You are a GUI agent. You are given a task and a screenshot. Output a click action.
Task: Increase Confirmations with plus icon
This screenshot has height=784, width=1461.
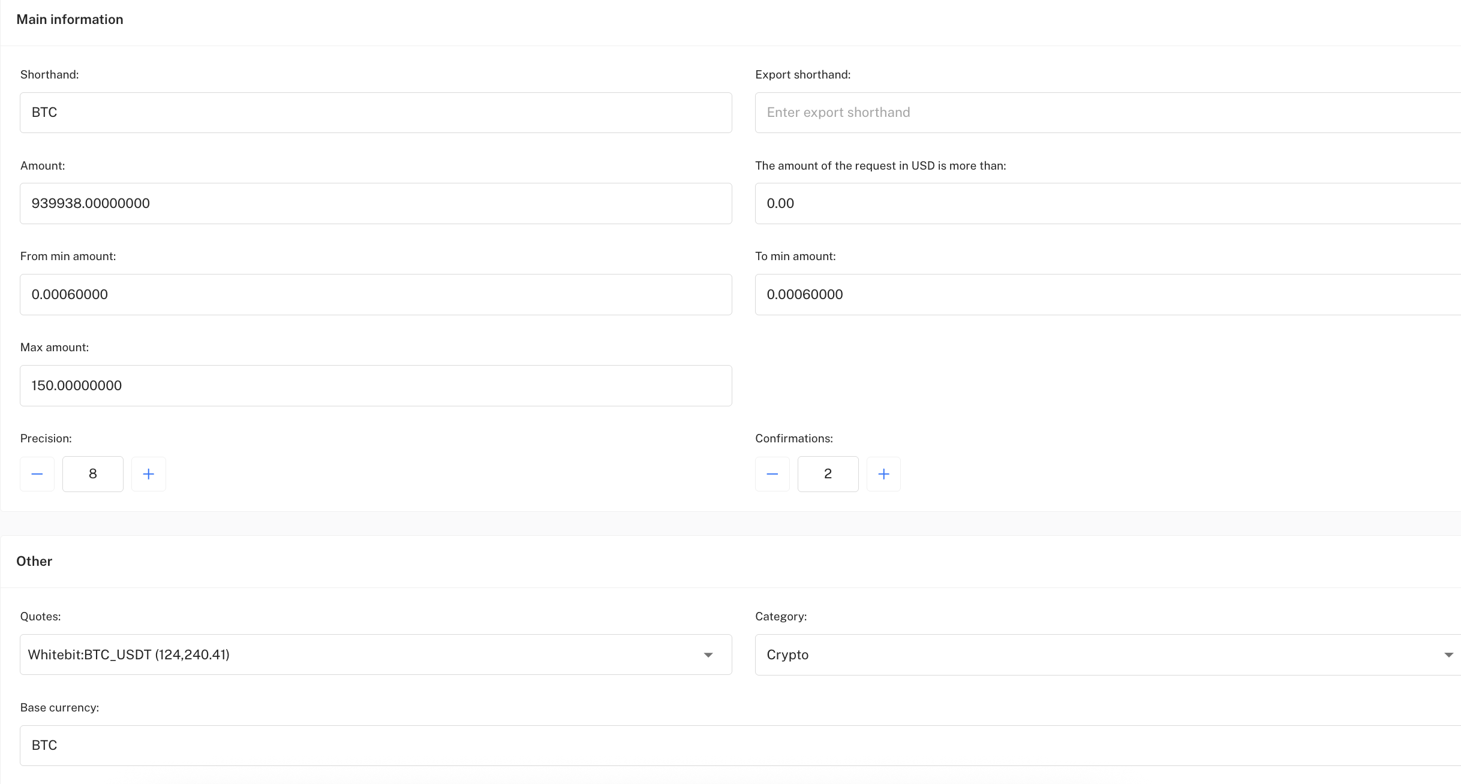[883, 474]
